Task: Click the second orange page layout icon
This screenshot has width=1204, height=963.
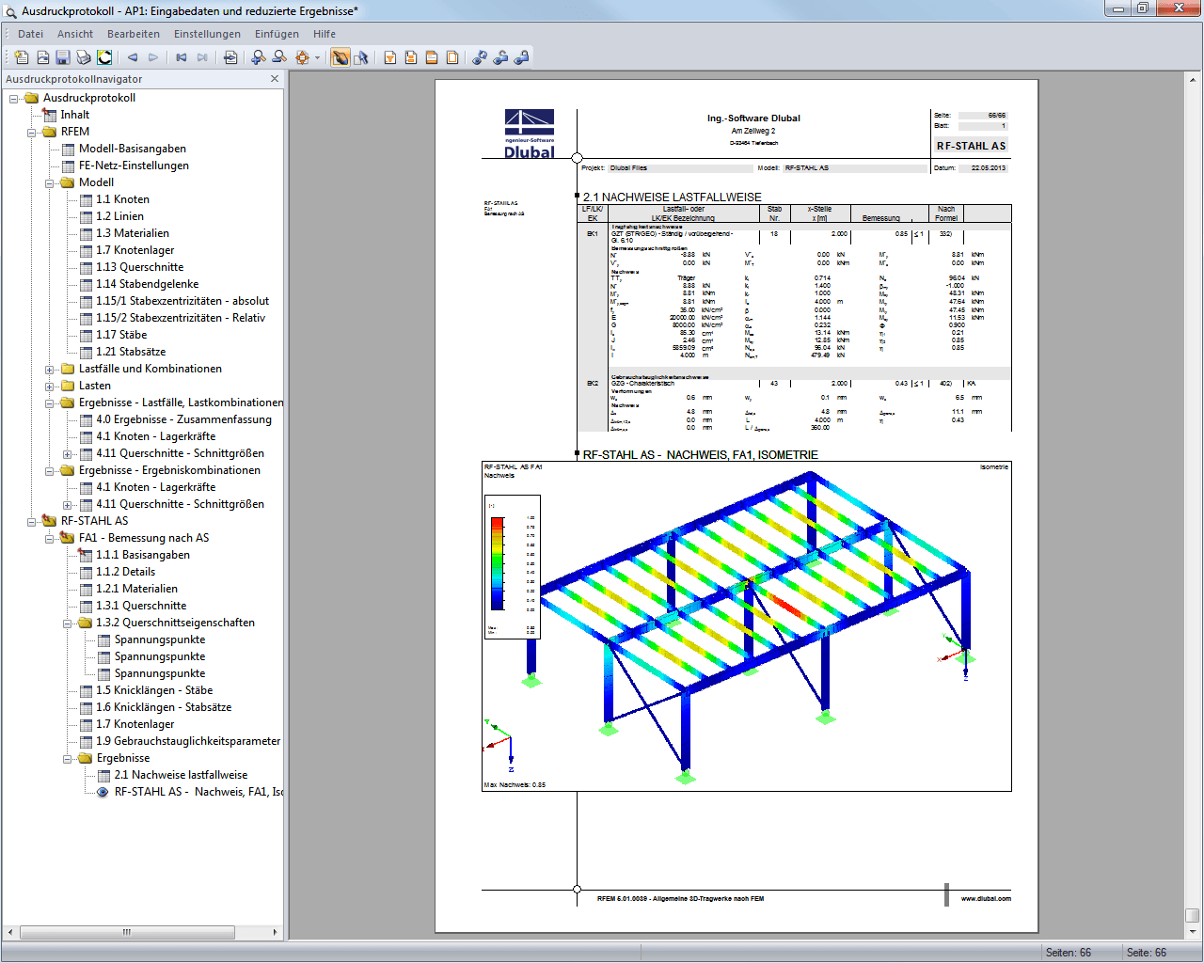Action: point(411,57)
